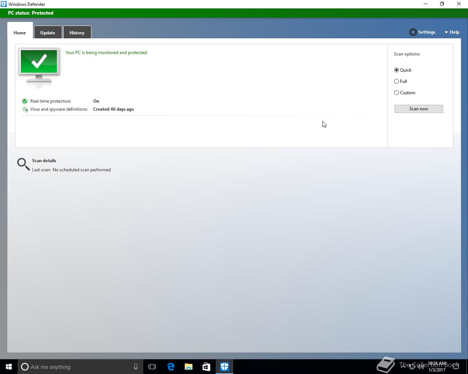Click the Windows Defender taskbar icon
The image size is (468, 374).
[x=224, y=367]
